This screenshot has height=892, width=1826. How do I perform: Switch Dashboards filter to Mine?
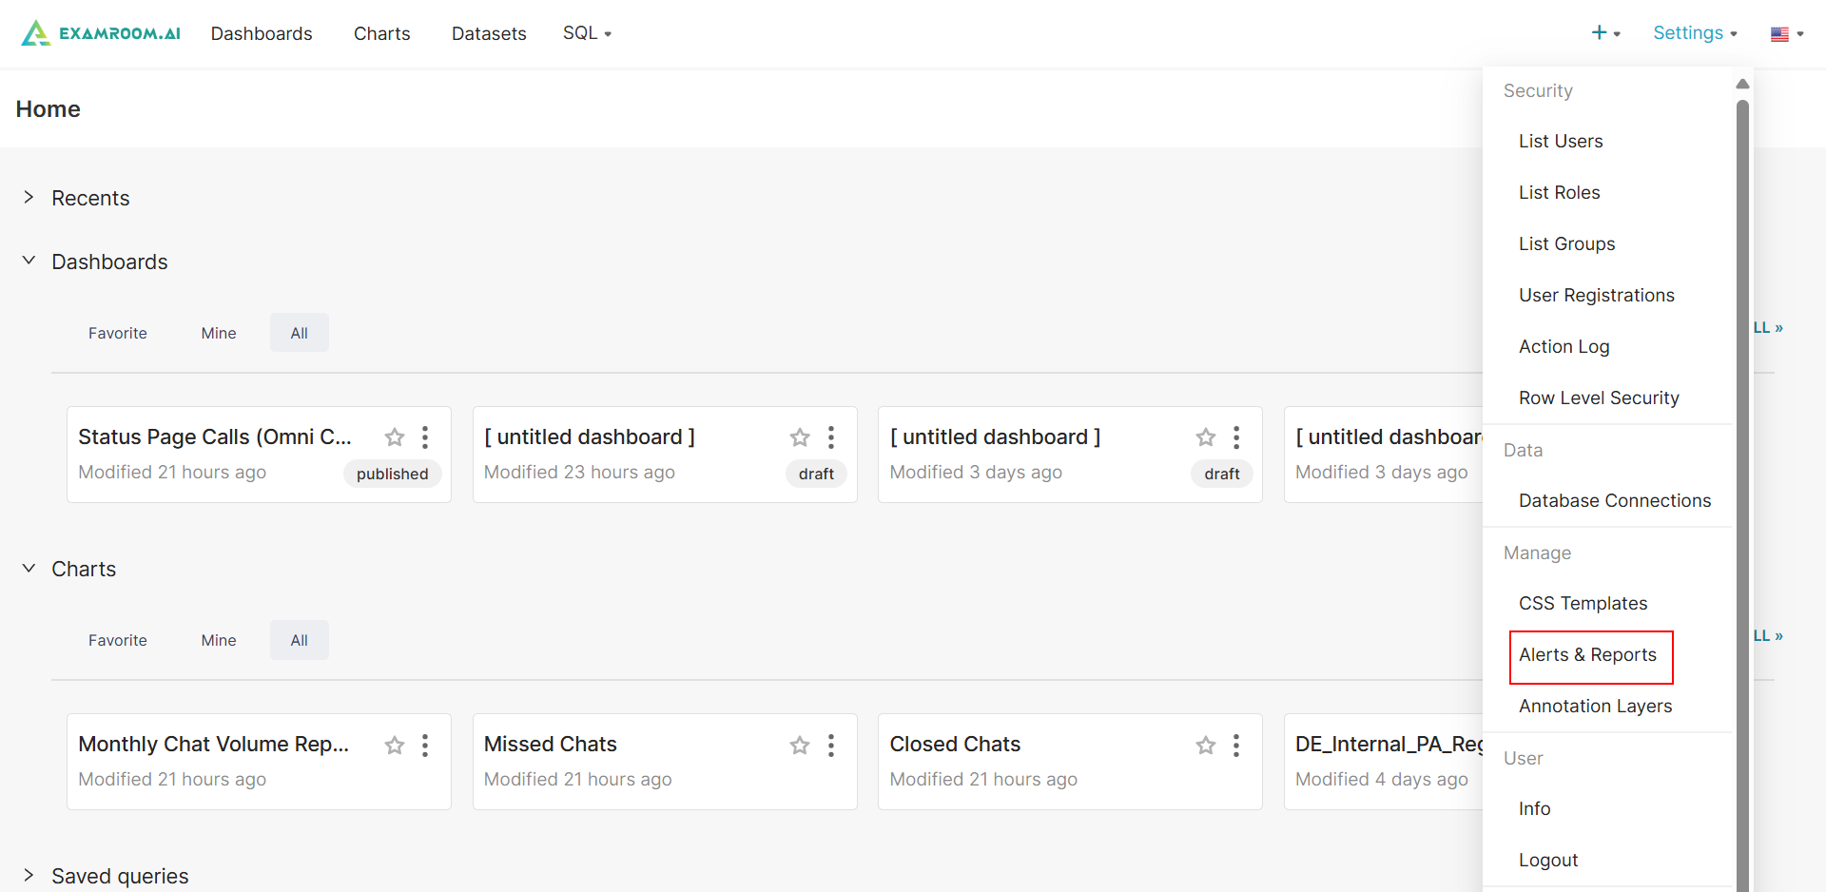click(x=219, y=334)
